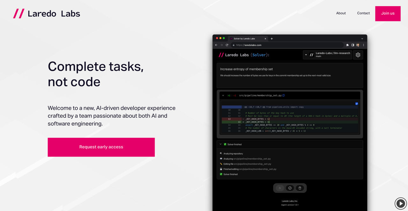Image resolution: width=408 pixels, height=211 pixels.
Task: Reload the page in the Solver browser window
Action: (x=227, y=45)
